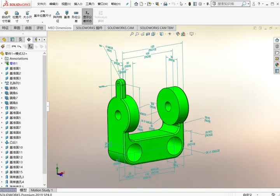Switch to the Motion Study 1 tab

click(x=42, y=190)
